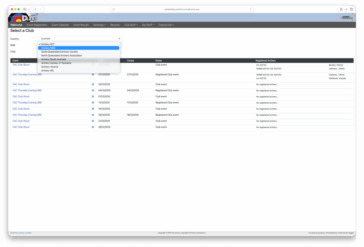
Task: Click the Archers Diary target logo
Action: pyautogui.click(x=23, y=17)
